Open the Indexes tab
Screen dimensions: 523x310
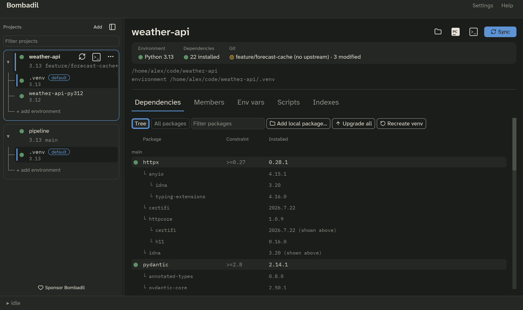coord(326,102)
